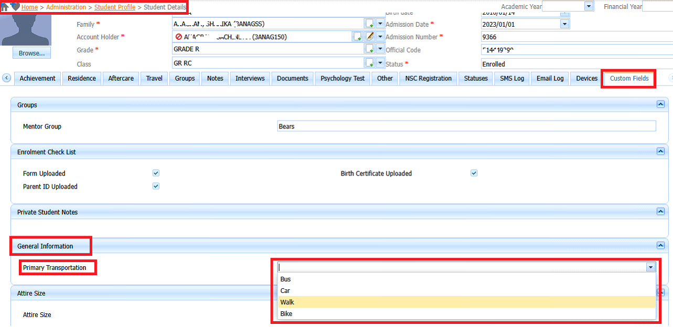Image resolution: width=673 pixels, height=327 pixels.
Task: Click the add icon beside Grade field
Action: (x=370, y=49)
